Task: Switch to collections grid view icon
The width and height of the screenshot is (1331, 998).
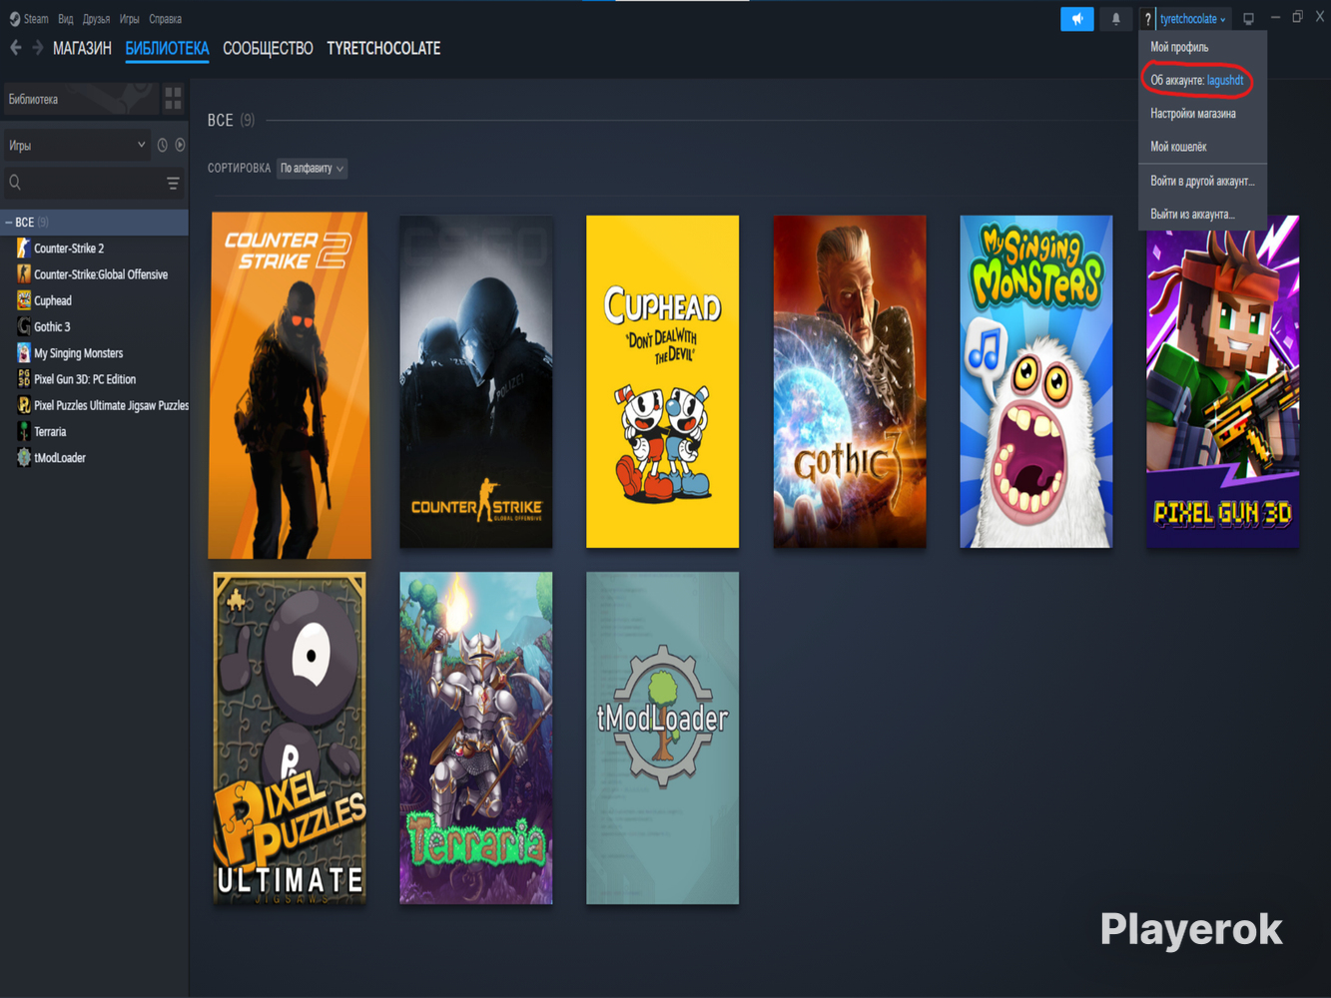Action: tap(173, 98)
